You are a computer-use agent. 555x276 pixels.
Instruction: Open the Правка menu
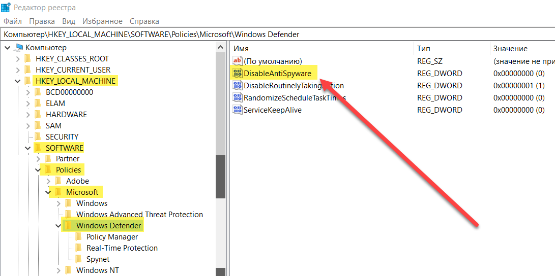pos(42,21)
